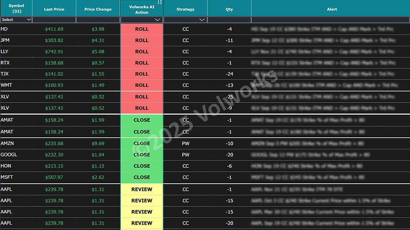
Task: Click the PW strategy cell for AMZN
Action: 185,144
